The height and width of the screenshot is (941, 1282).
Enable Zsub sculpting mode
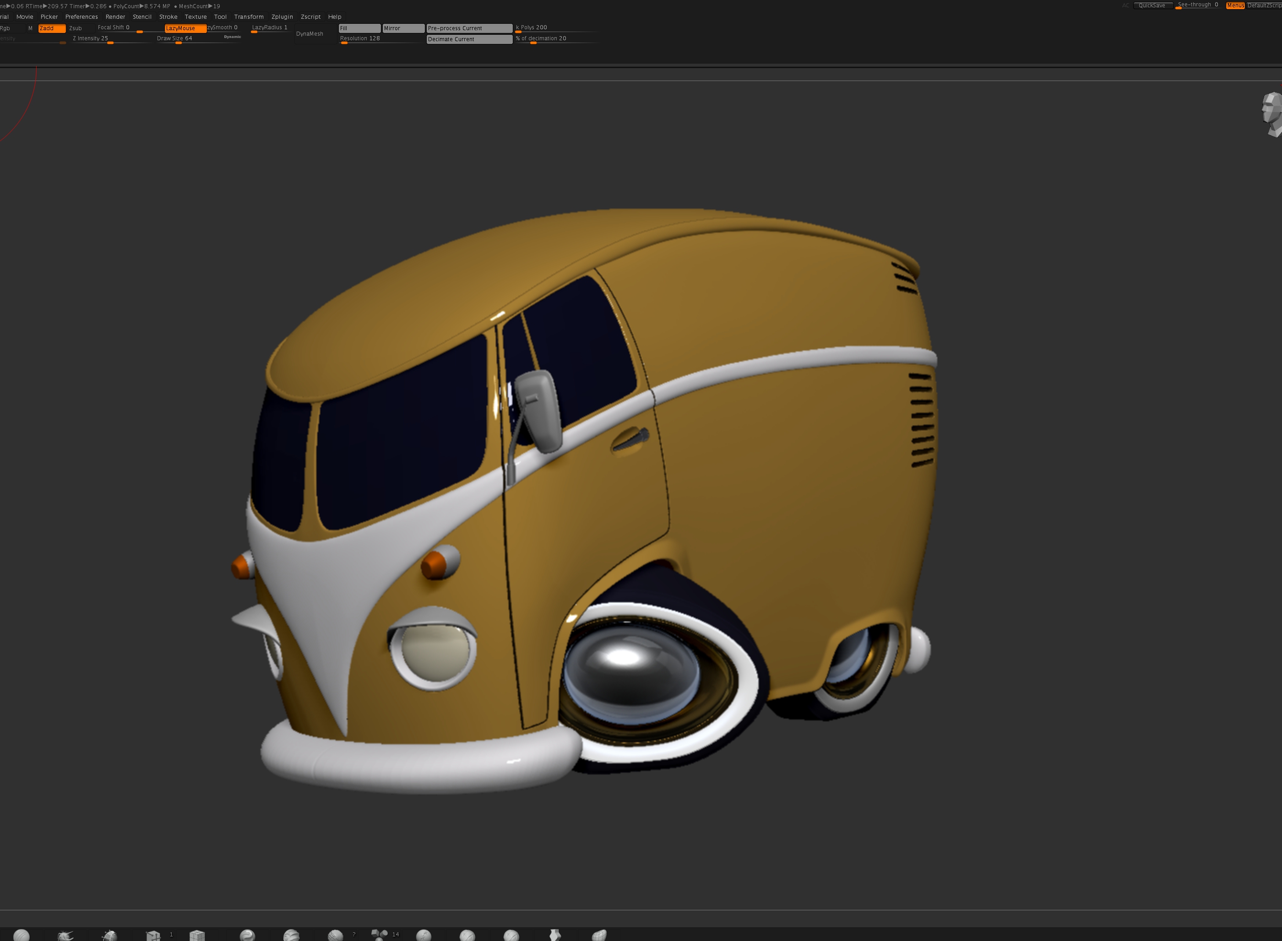coord(76,28)
